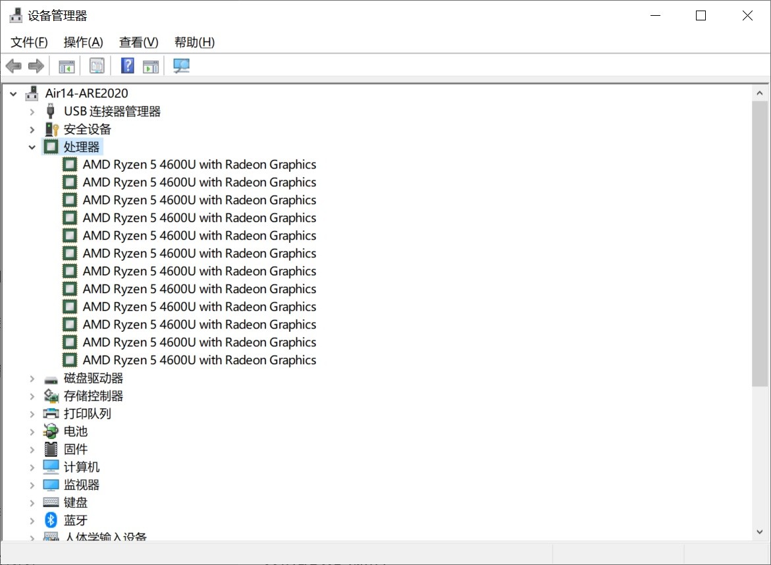Image resolution: width=771 pixels, height=565 pixels.
Task: Click the scrollbar down arrow
Action: (x=760, y=532)
